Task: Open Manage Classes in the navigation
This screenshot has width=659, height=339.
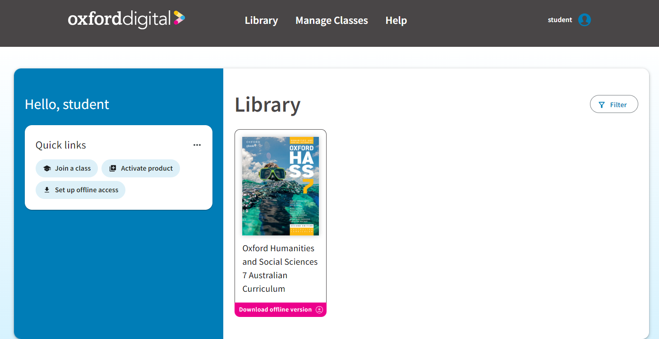Action: tap(332, 20)
